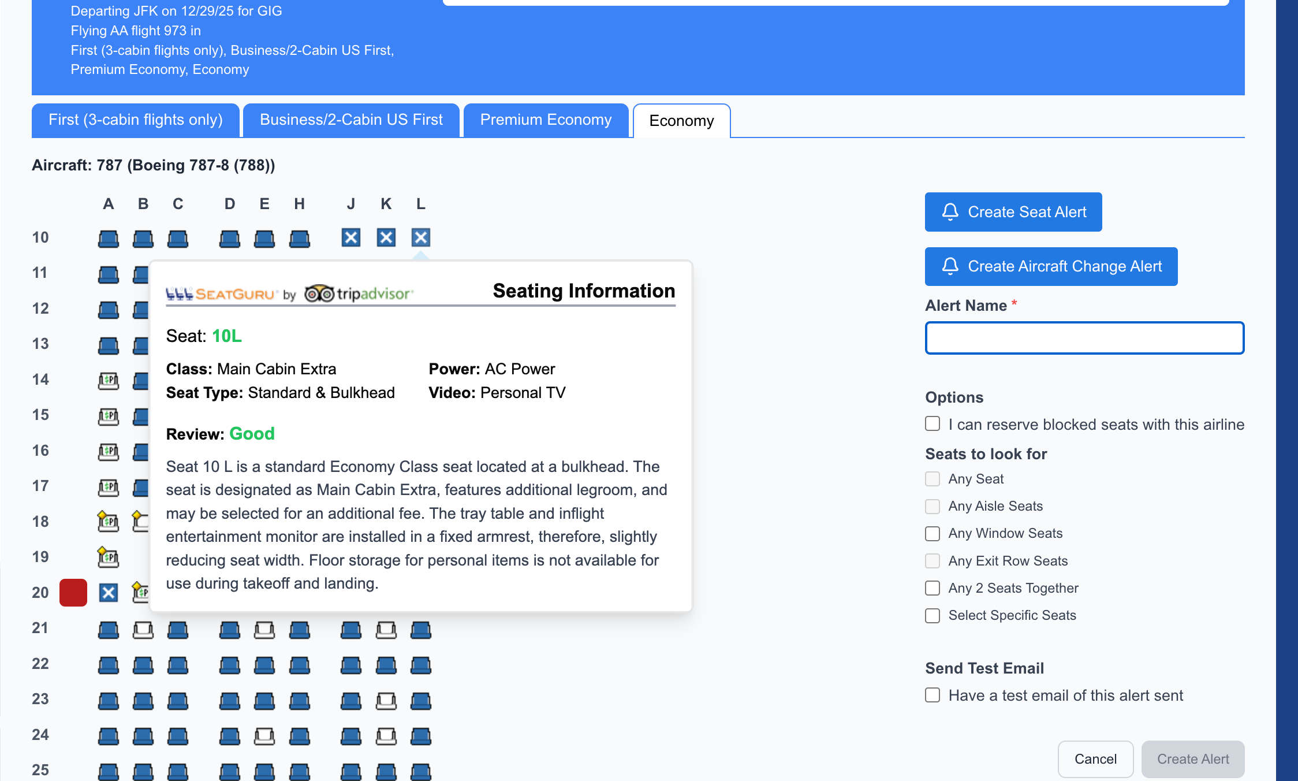Viewport: 1298px width, 781px height.
Task: Select the paid seat icon at row 14 seat A
Action: click(109, 381)
